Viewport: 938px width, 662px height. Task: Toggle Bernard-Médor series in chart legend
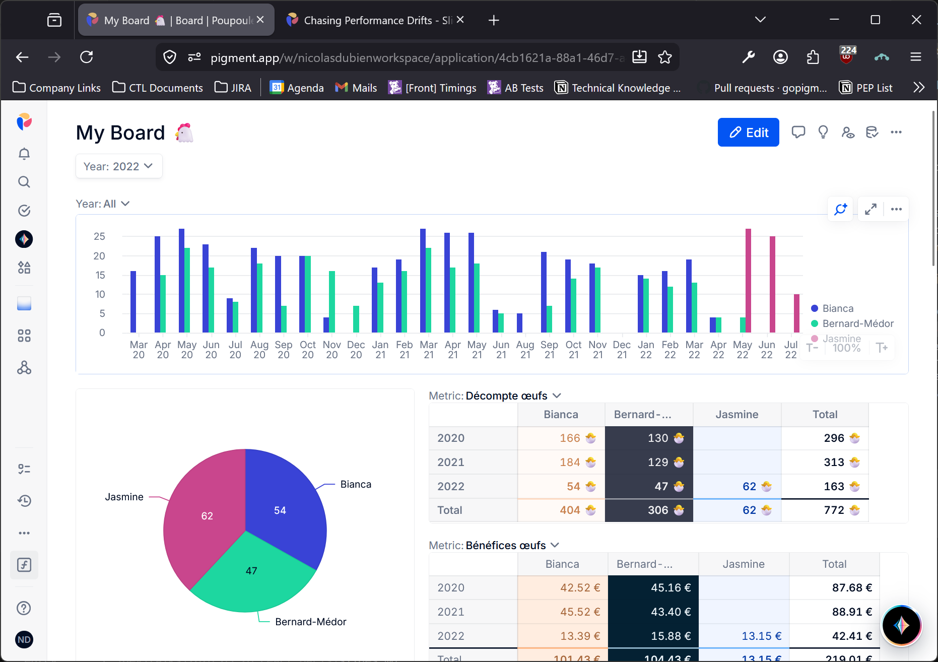(x=857, y=323)
